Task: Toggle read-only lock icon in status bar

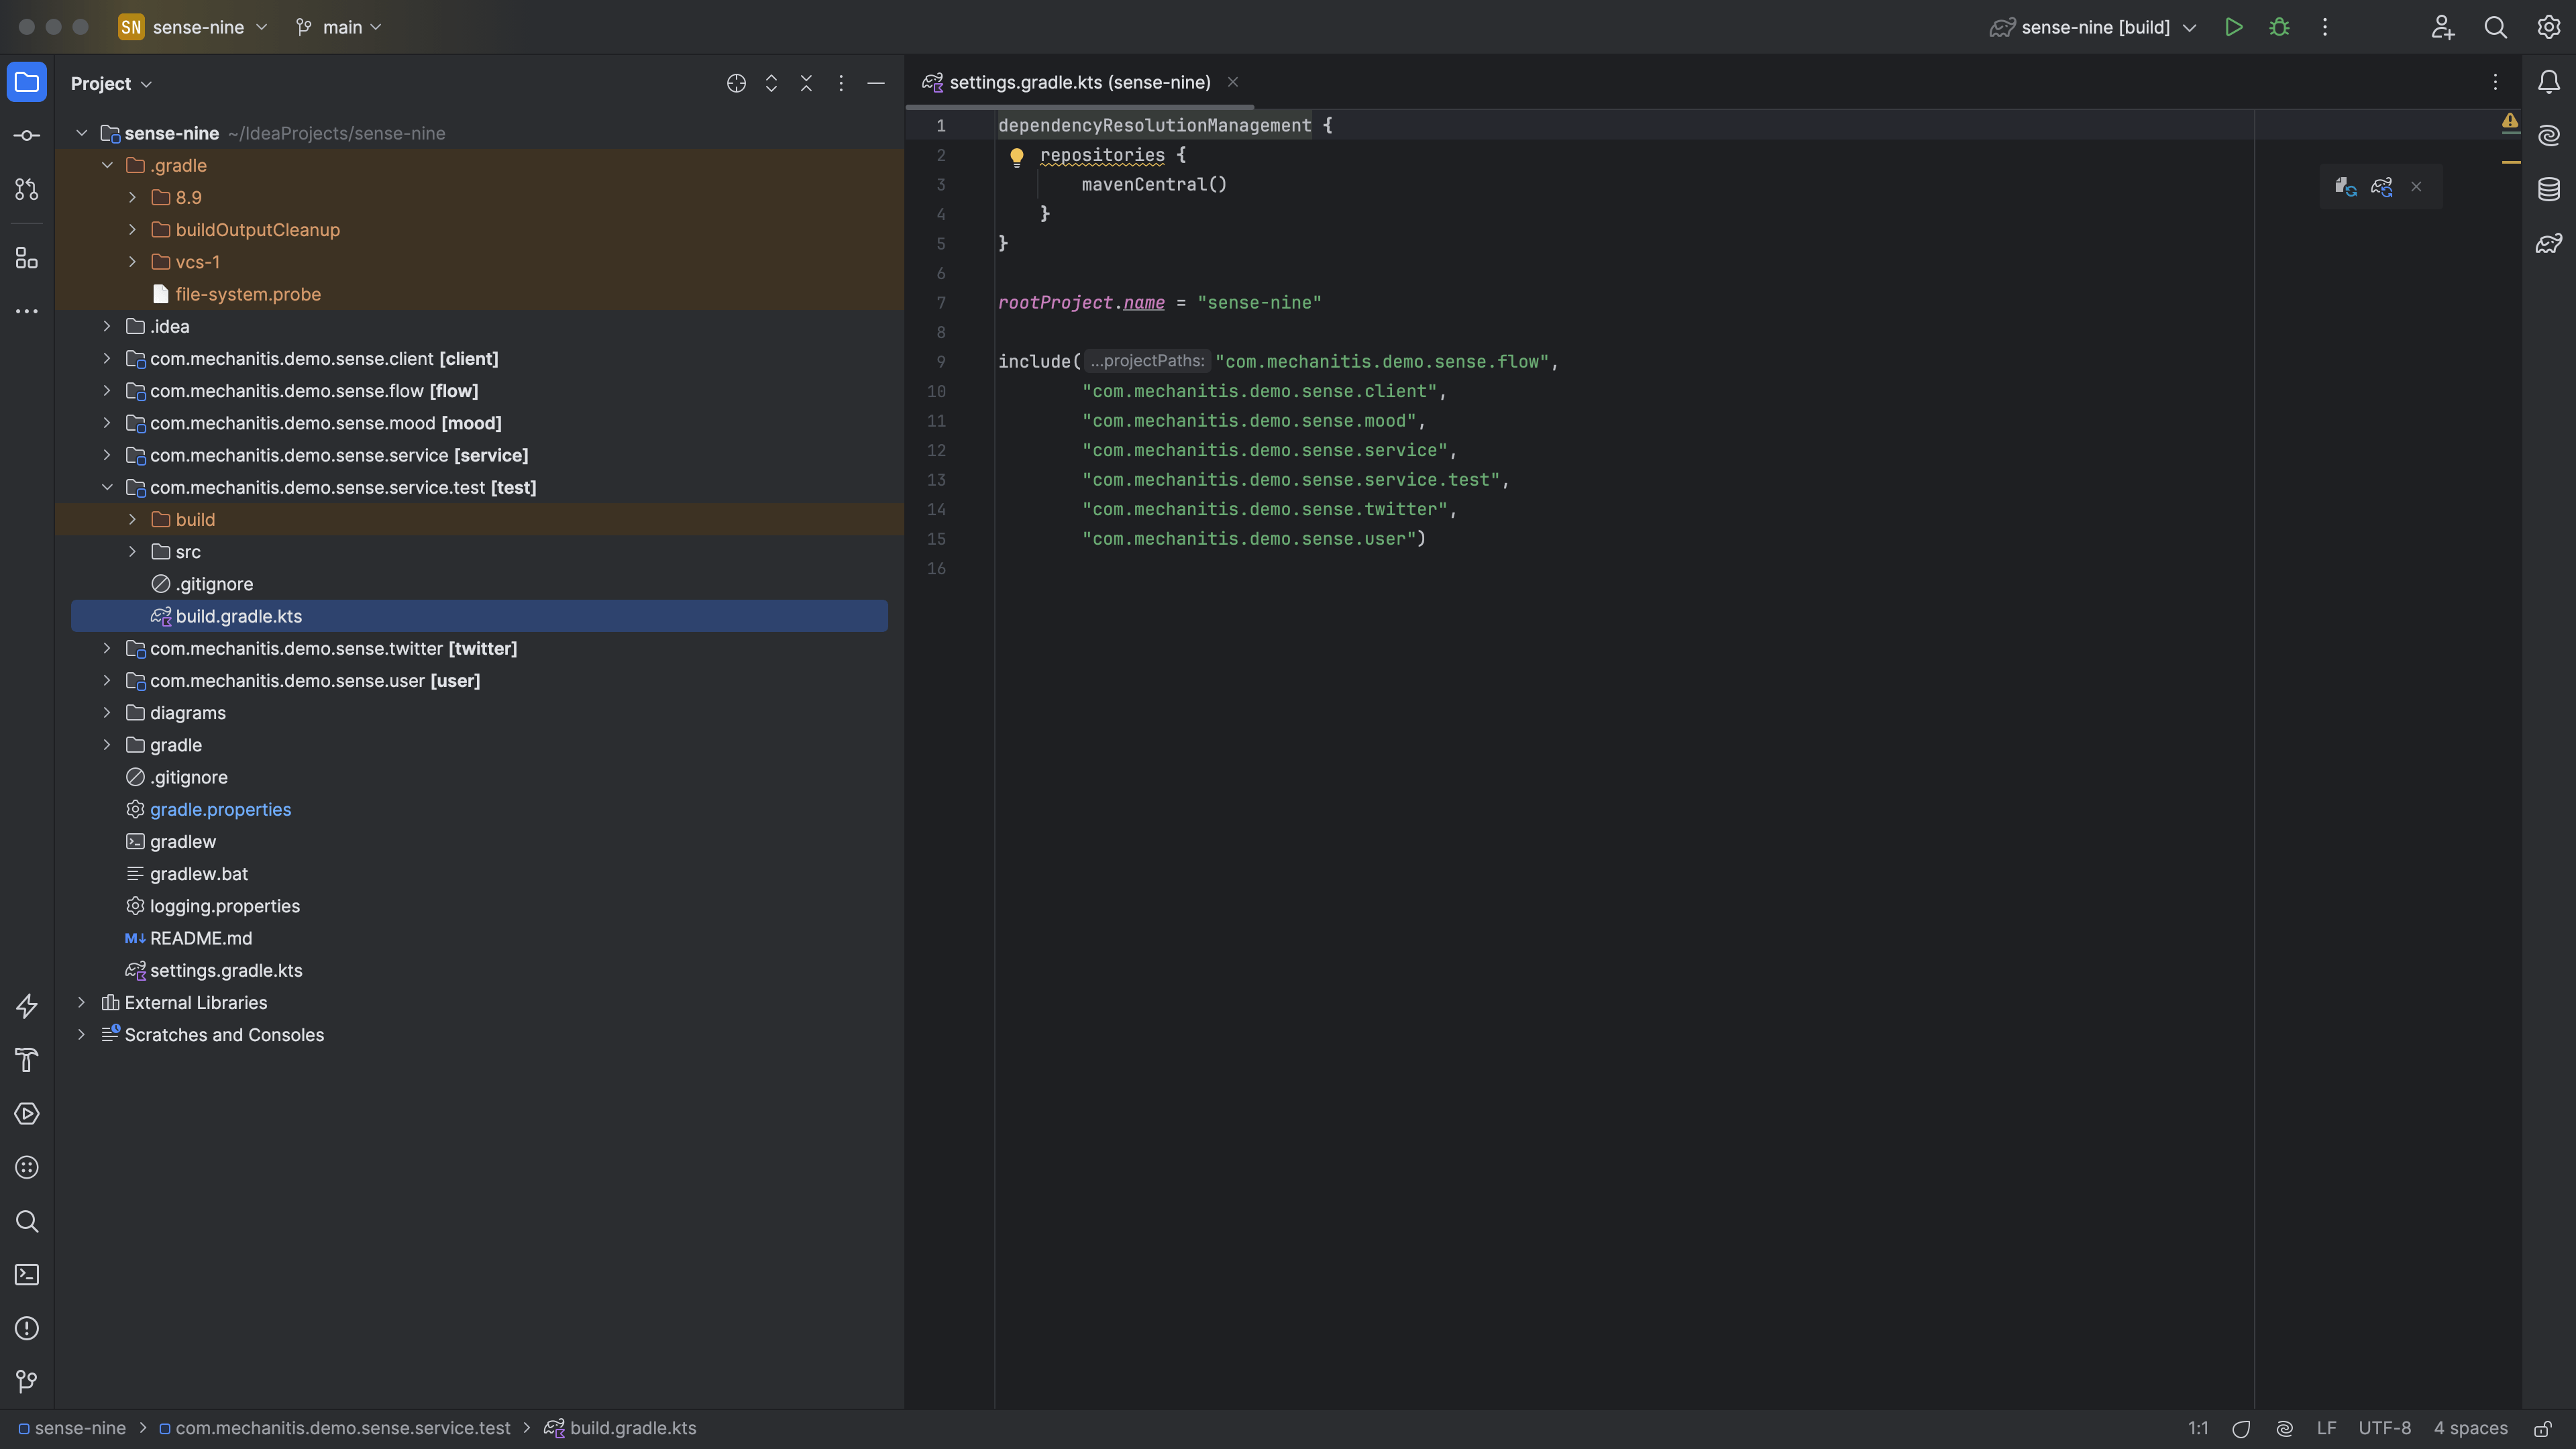Action: 2542,1429
